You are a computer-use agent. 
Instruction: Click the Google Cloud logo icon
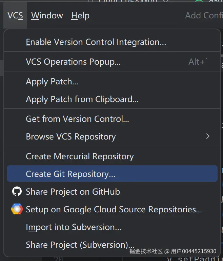pos(17,209)
